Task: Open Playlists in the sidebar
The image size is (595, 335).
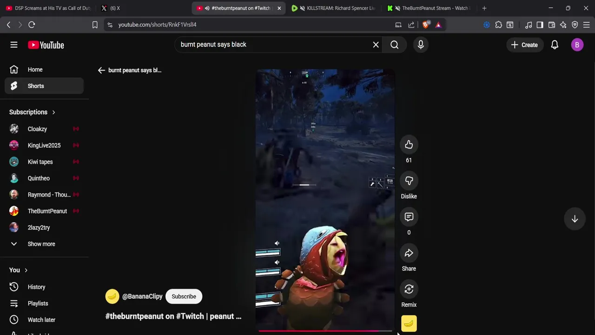Action: pyautogui.click(x=44, y=303)
